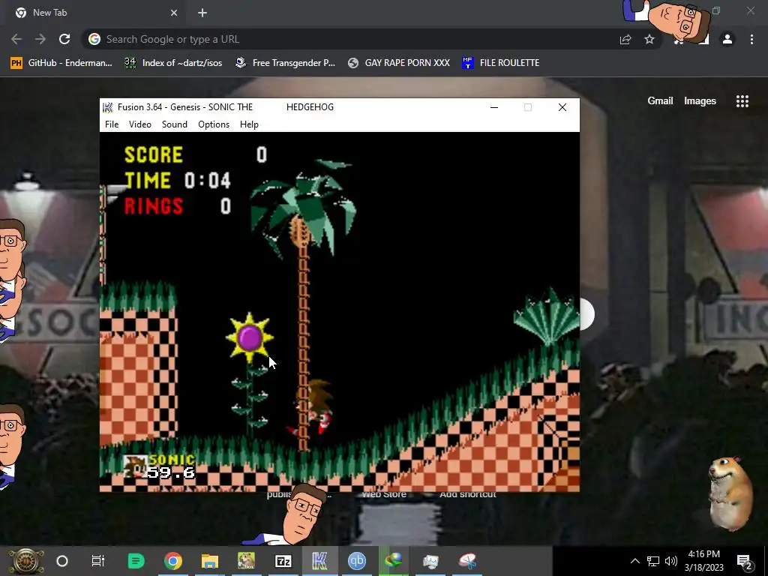Open the notification center with badge 2
The height and width of the screenshot is (576, 768).
coord(744,562)
